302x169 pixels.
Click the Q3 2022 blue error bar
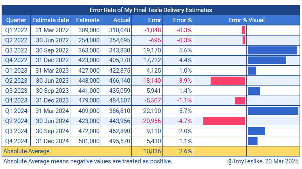[x=273, y=50]
